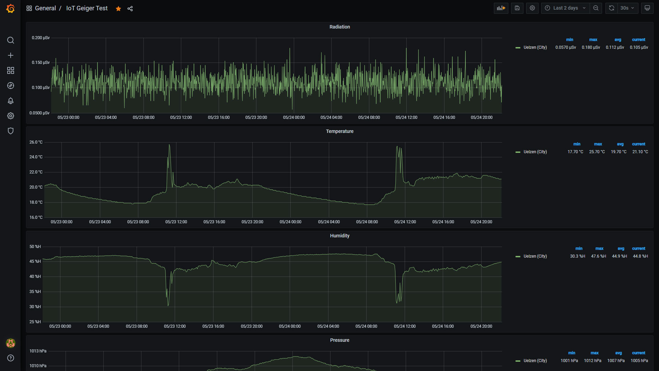Open dashboard settings gear in top bar
The image size is (659, 371).
click(x=532, y=8)
